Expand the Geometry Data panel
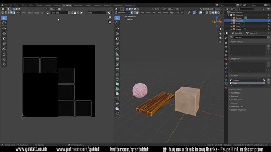This screenshot has width=271, height=152. 237,106
